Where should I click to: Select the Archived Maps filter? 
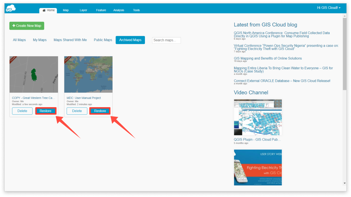coord(130,40)
